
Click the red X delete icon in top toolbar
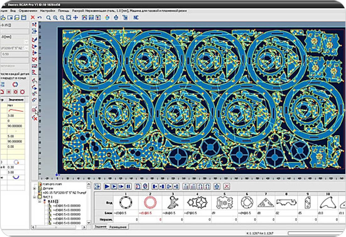coord(33,18)
